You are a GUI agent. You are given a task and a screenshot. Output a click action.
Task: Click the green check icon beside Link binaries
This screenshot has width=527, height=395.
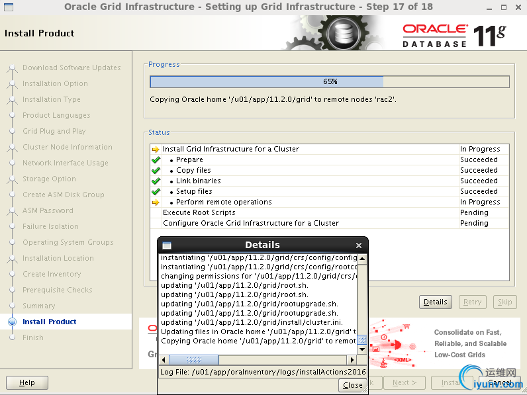tap(156, 181)
